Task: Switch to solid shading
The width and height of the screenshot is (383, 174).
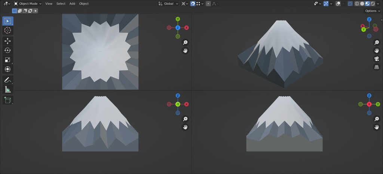Action: click(362, 4)
